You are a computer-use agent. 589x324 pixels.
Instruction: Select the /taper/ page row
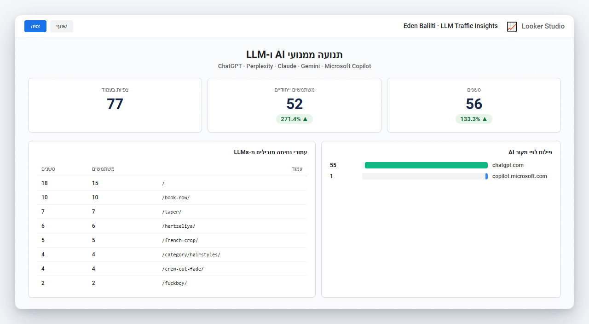point(172,212)
